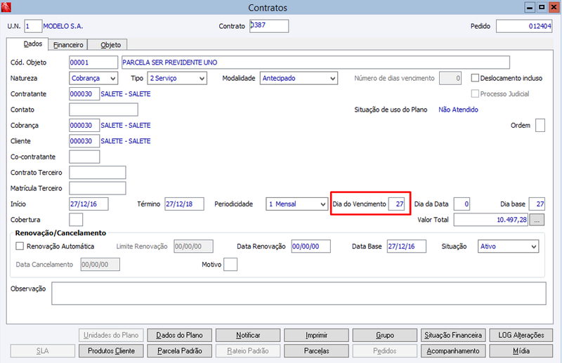Click the Co-contratante field
The image size is (562, 363).
[x=84, y=157]
